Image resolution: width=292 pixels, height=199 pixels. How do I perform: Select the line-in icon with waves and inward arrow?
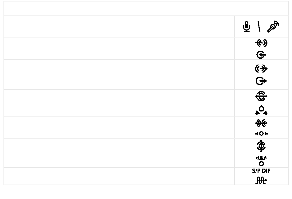[261, 43]
